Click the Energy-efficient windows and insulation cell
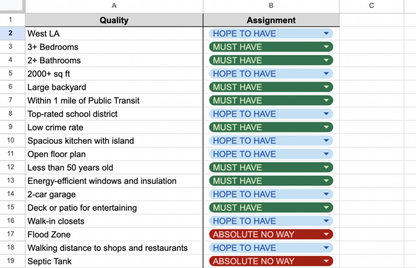 coord(114,181)
